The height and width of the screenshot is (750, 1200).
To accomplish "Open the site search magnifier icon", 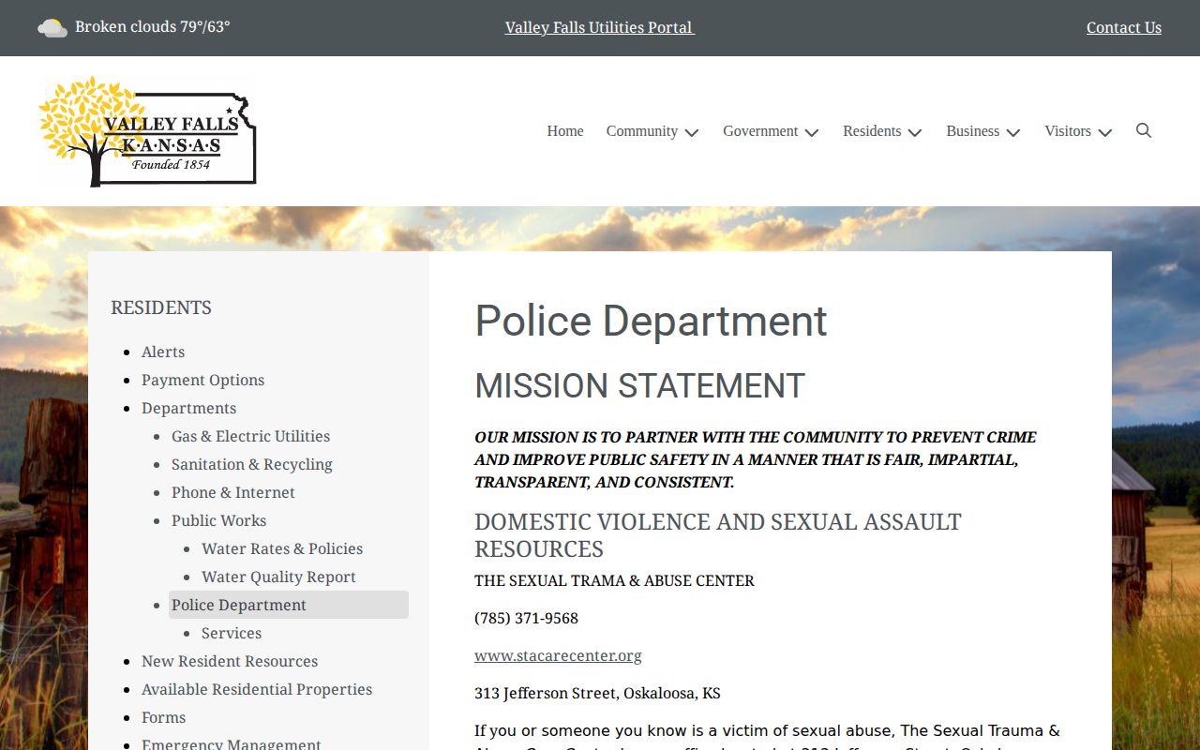I will tap(1143, 130).
